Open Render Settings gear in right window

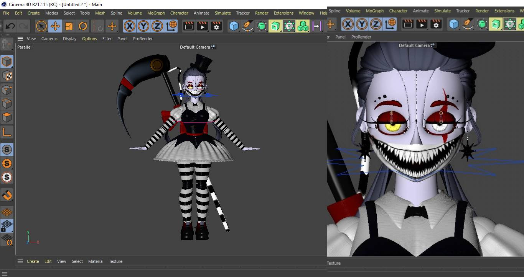tap(435, 24)
